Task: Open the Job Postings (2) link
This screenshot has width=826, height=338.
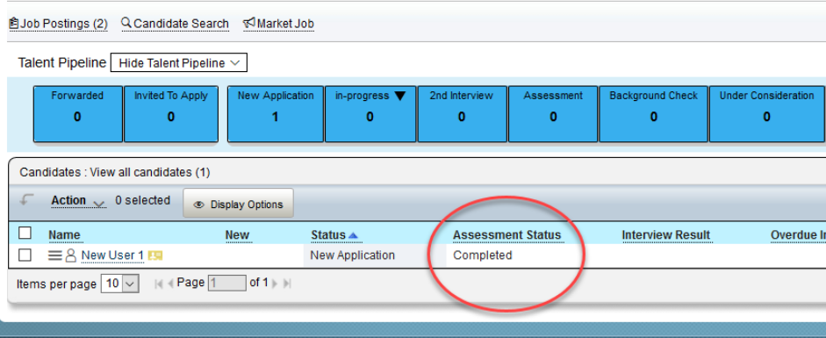Action: 59,24
